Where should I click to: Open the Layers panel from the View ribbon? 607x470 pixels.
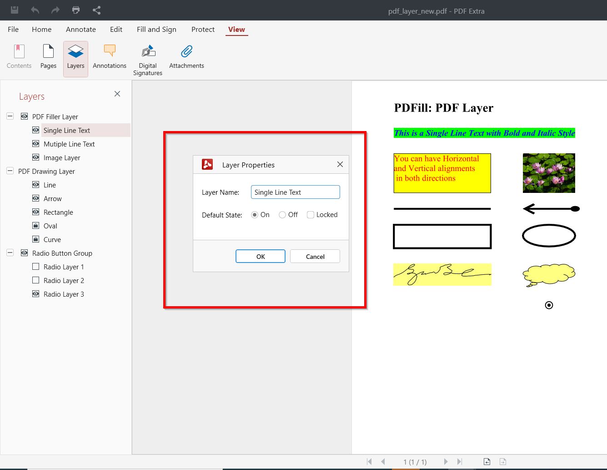[75, 57]
